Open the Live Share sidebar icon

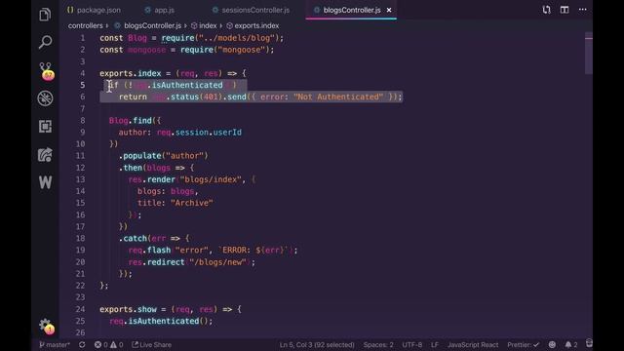(45, 154)
